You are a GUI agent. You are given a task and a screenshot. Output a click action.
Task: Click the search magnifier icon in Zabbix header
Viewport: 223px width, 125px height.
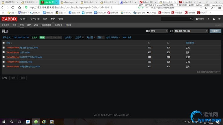coord(191,19)
